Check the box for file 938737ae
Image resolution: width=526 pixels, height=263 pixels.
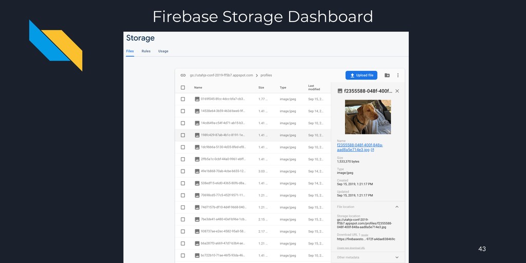point(183,232)
